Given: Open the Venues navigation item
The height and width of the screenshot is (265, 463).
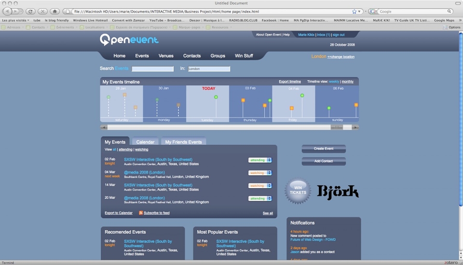Looking at the screenshot, I should 166,56.
